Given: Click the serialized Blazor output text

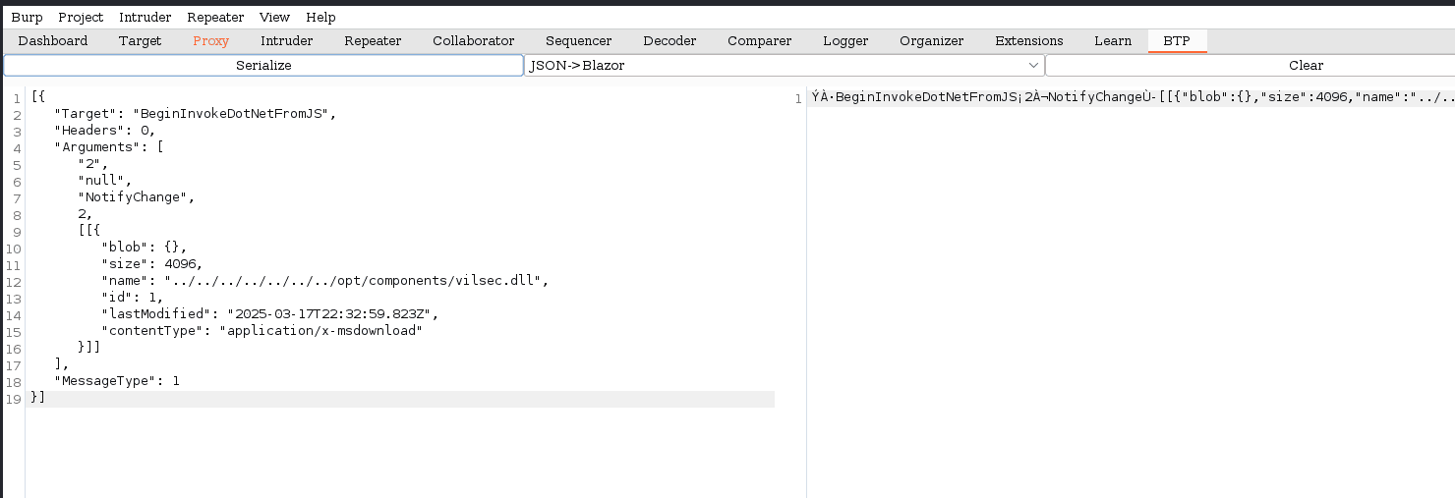Looking at the screenshot, I should (x=1133, y=96).
